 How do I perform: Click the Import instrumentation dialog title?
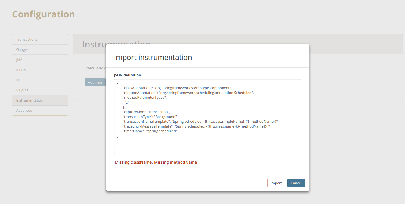(153, 57)
